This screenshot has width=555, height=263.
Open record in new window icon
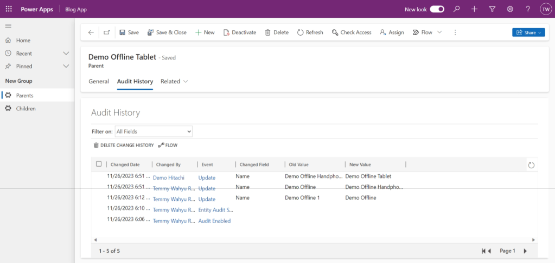106,32
